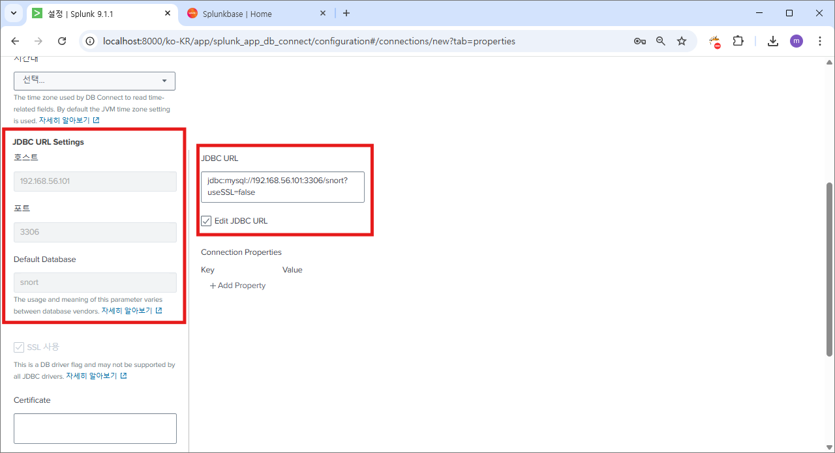Click the Value column header
This screenshot has width=835, height=453.
point(292,270)
